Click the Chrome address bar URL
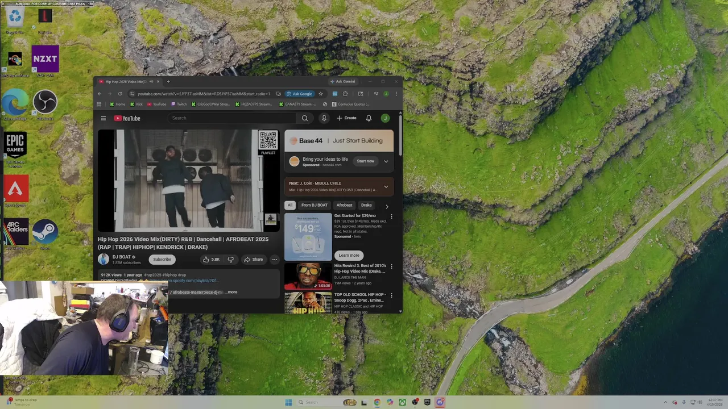This screenshot has height=409, width=728. (x=204, y=94)
